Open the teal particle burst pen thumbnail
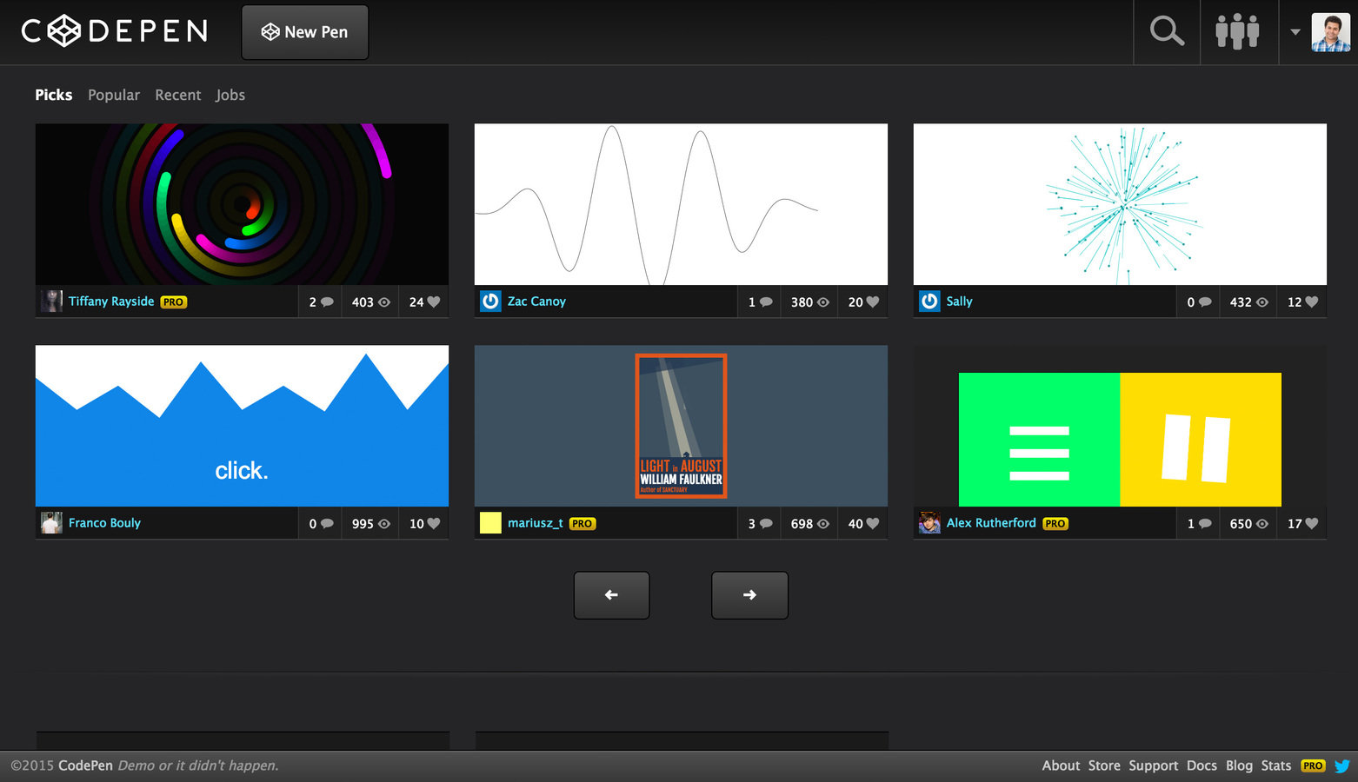The image size is (1358, 782). click(1120, 204)
